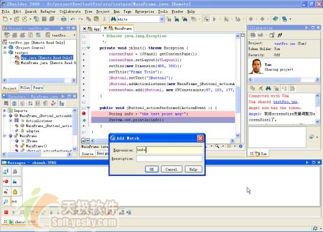Click Tom's avatar photo in Collaboration pane

(x=255, y=66)
